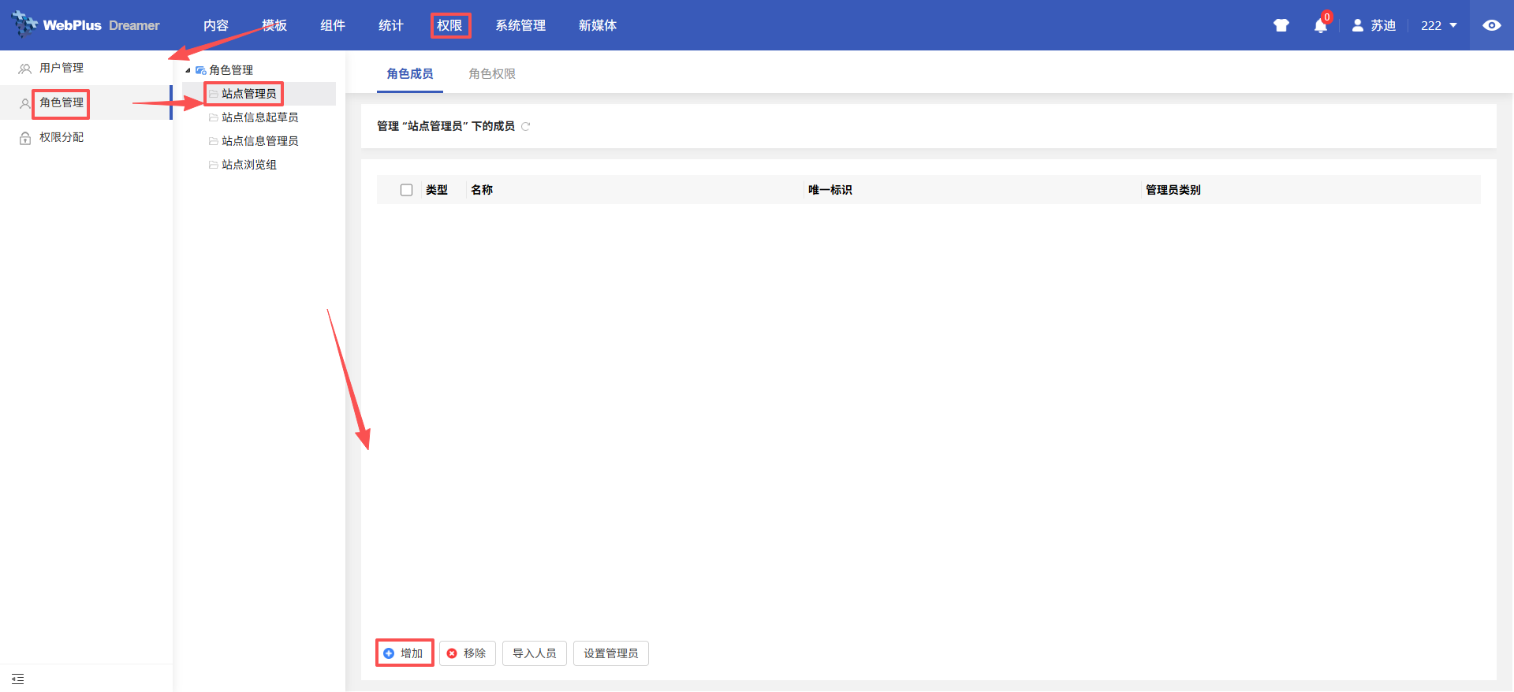Screen dimensions: 1514x692
Task: Open the 222 site dropdown
Action: point(1438,25)
